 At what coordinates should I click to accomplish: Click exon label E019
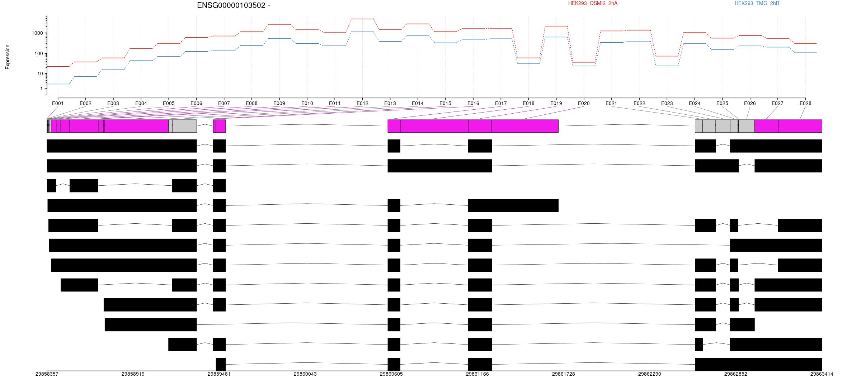pyautogui.click(x=556, y=104)
